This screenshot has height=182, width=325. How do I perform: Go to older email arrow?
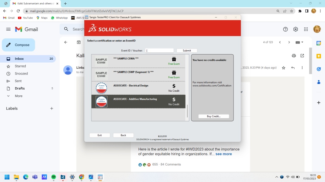[x=289, y=42]
